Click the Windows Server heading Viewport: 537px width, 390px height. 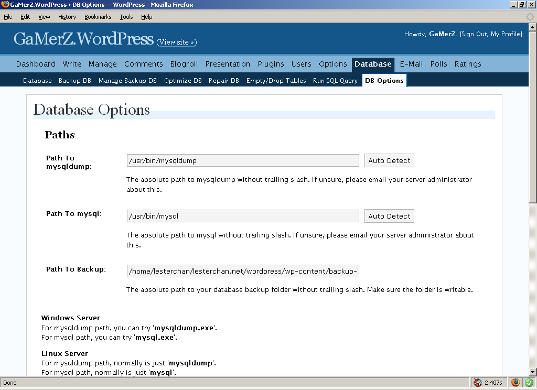pos(71,318)
